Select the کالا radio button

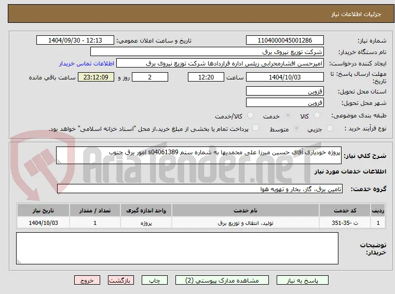point(317,115)
